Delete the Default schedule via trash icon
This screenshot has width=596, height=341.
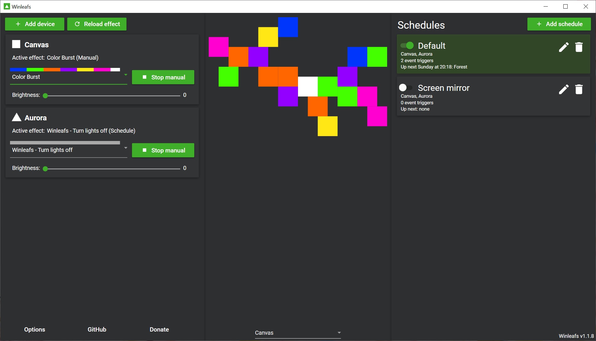coord(579,47)
